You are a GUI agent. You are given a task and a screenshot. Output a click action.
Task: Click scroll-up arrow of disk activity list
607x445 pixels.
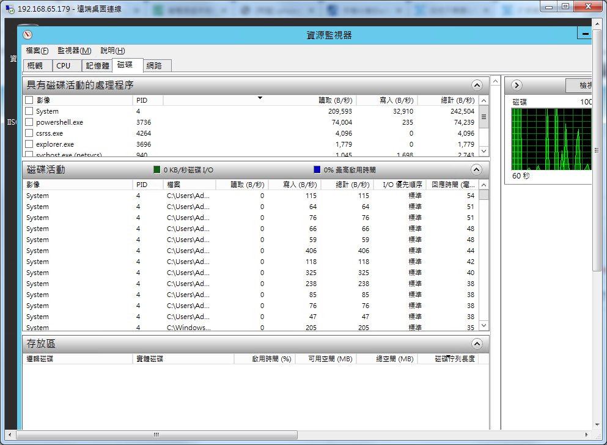pos(484,185)
